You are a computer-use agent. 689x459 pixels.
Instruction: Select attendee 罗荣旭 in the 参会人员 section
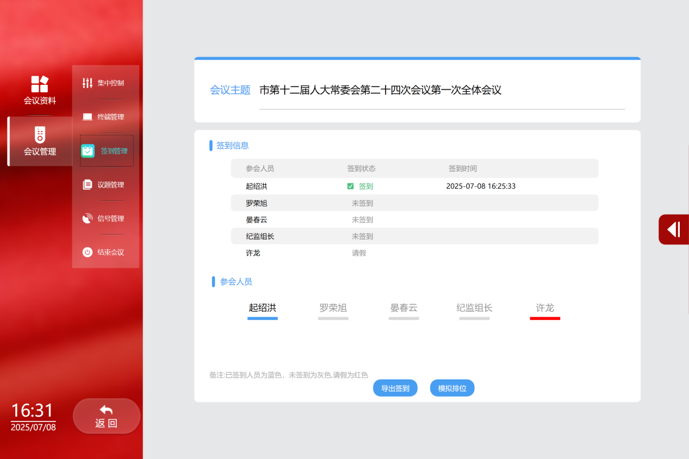(x=333, y=308)
